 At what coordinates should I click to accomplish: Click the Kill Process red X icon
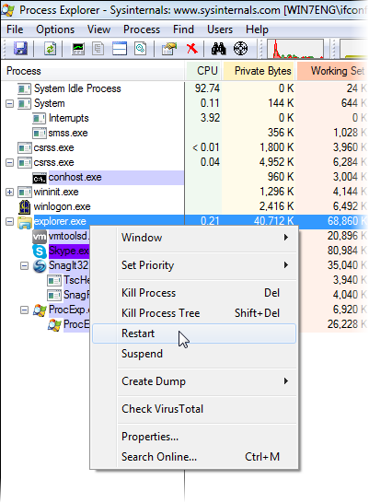(x=192, y=49)
